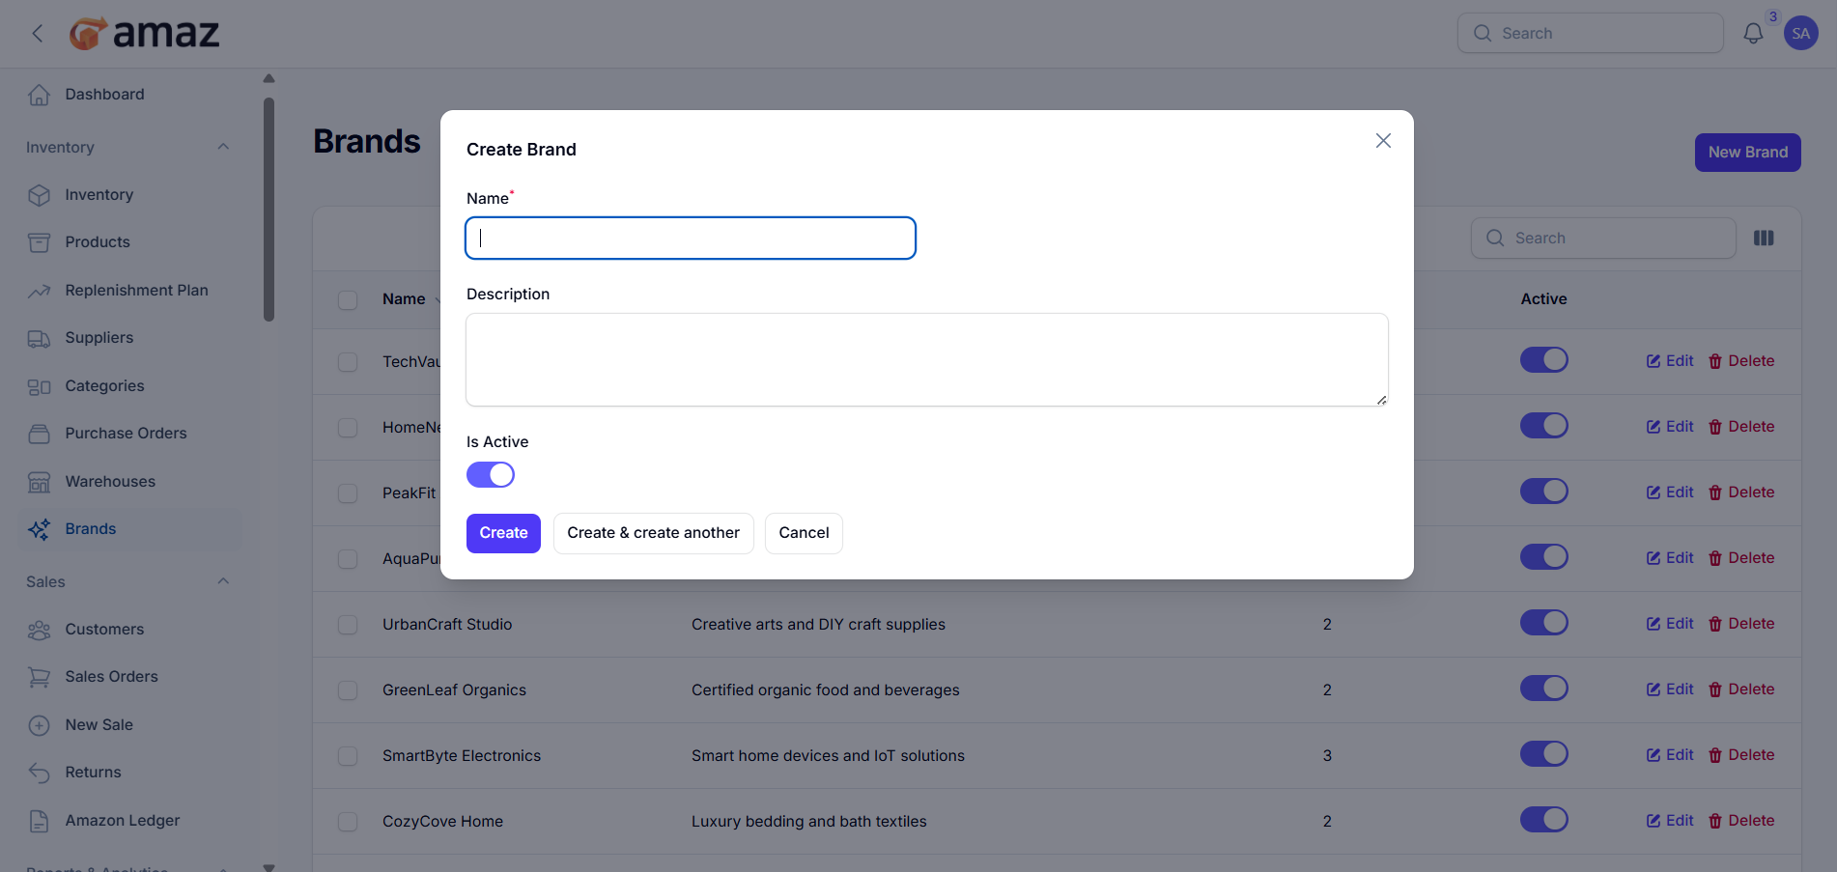Click the Amazon Ledger document icon
Viewport: 1837px width, 872px height.
[39, 821]
